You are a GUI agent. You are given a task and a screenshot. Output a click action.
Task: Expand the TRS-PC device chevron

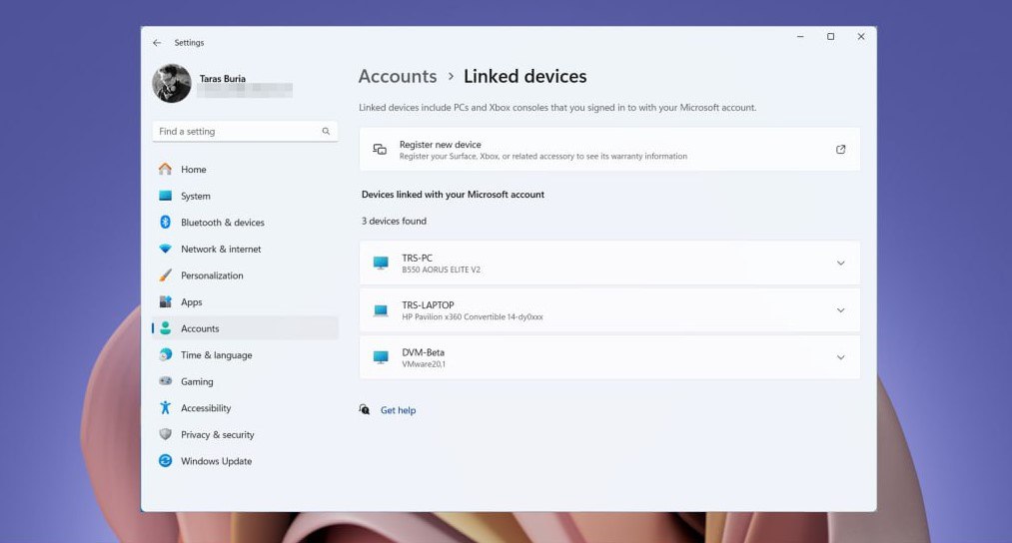(840, 264)
